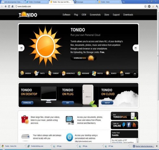Open the Plug menu item
This screenshot has width=159, height=150.
click(x=76, y=15)
